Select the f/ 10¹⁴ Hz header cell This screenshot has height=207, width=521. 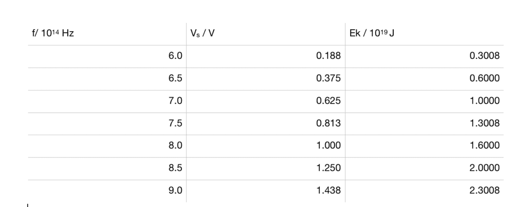107,34
